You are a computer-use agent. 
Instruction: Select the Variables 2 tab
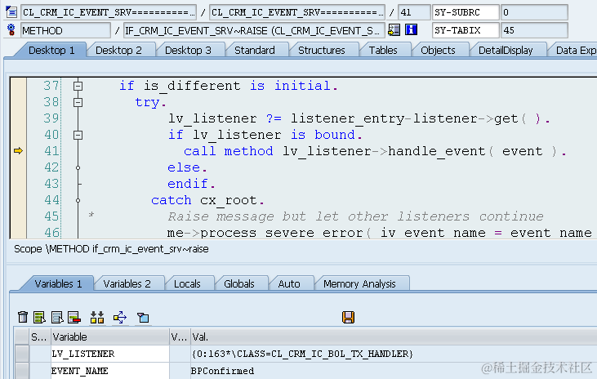point(127,283)
